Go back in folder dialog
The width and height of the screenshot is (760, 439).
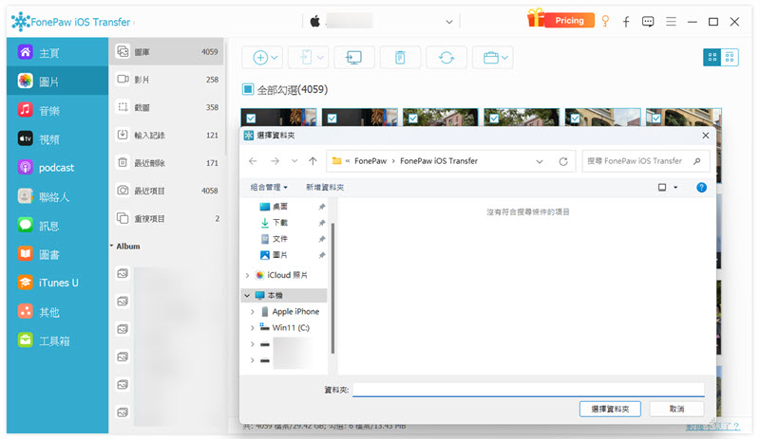click(x=253, y=161)
